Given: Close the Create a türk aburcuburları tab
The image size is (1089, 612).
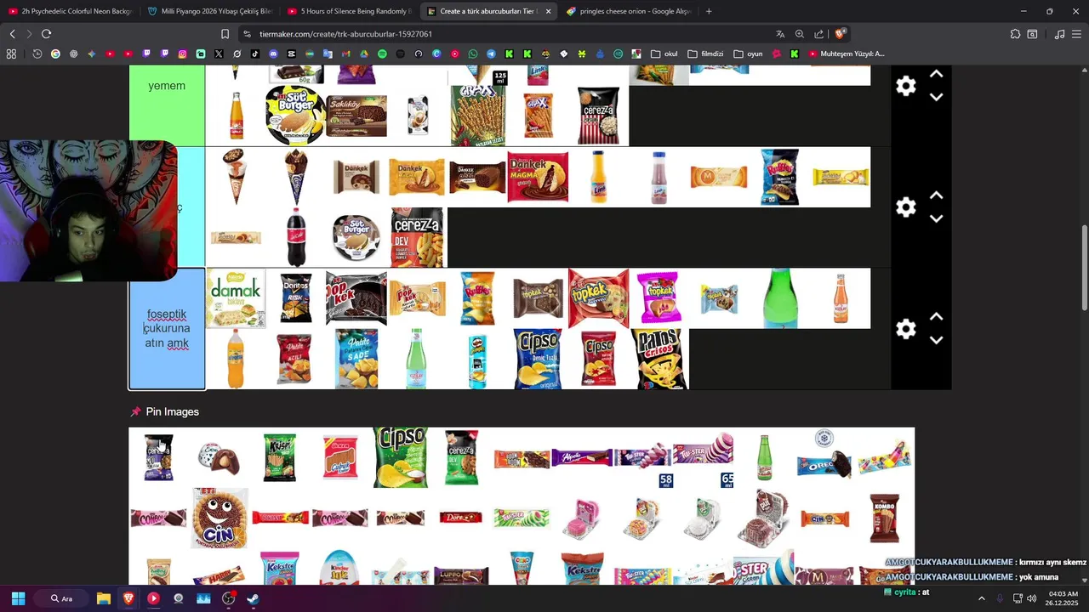Looking at the screenshot, I should pyautogui.click(x=548, y=11).
